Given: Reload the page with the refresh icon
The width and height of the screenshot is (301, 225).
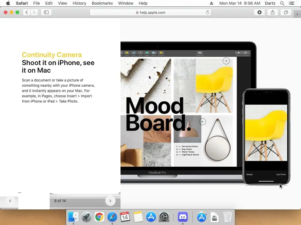Looking at the screenshot, I should coord(208,12).
